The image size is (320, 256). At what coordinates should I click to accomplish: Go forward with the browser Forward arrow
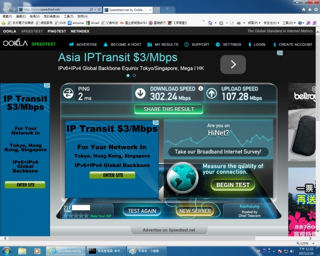[x=14, y=9]
